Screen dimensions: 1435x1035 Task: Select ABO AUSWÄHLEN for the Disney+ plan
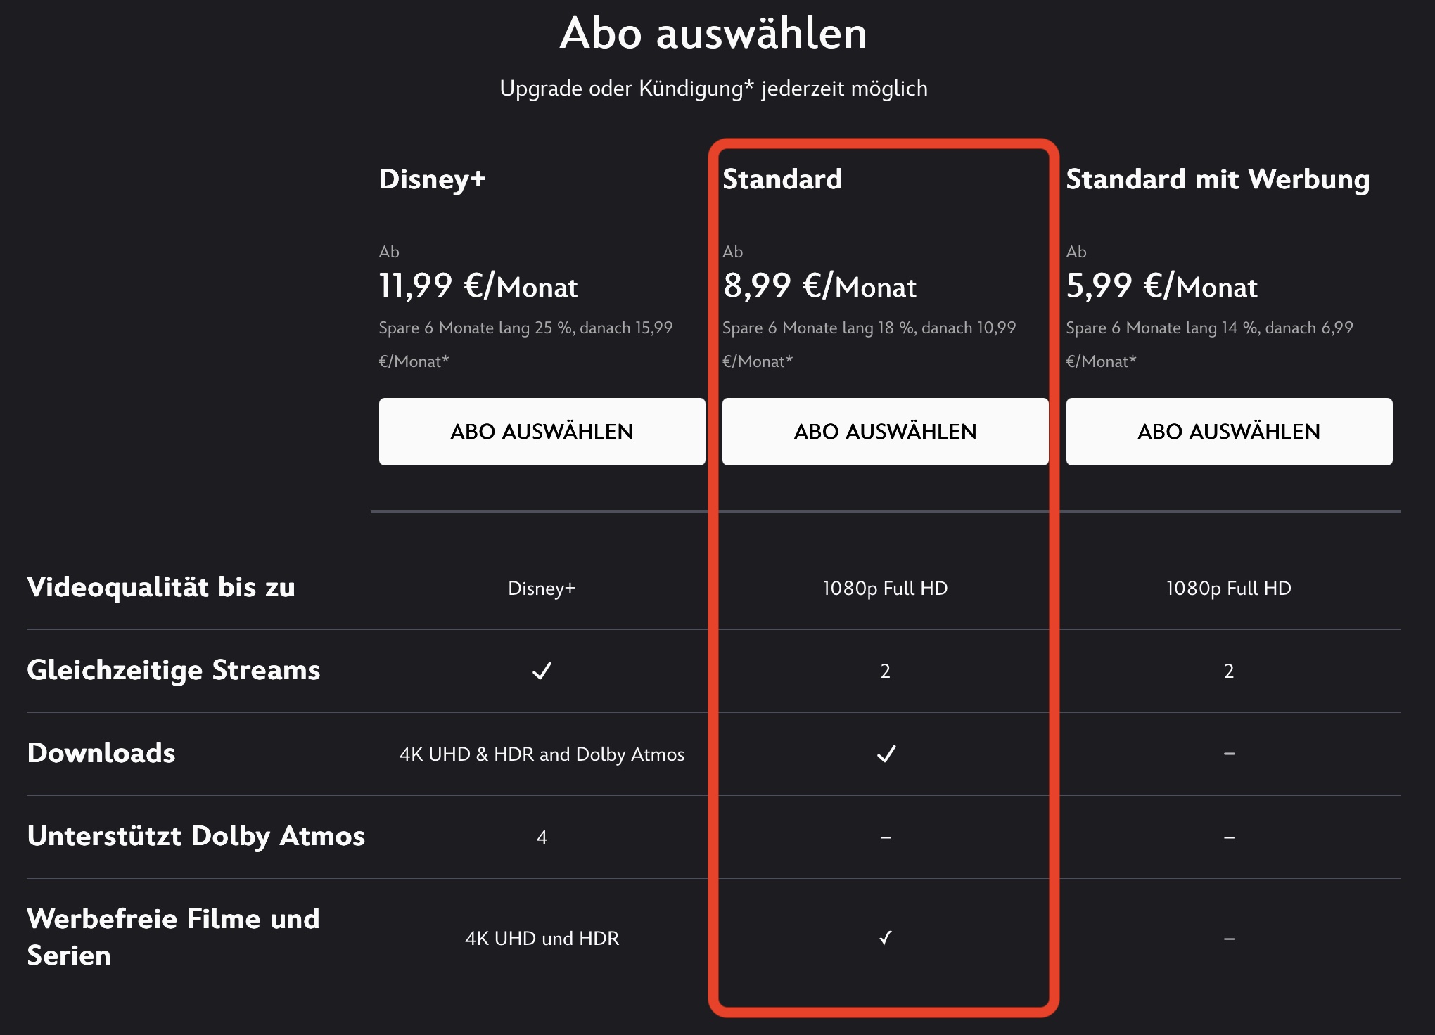pos(542,431)
